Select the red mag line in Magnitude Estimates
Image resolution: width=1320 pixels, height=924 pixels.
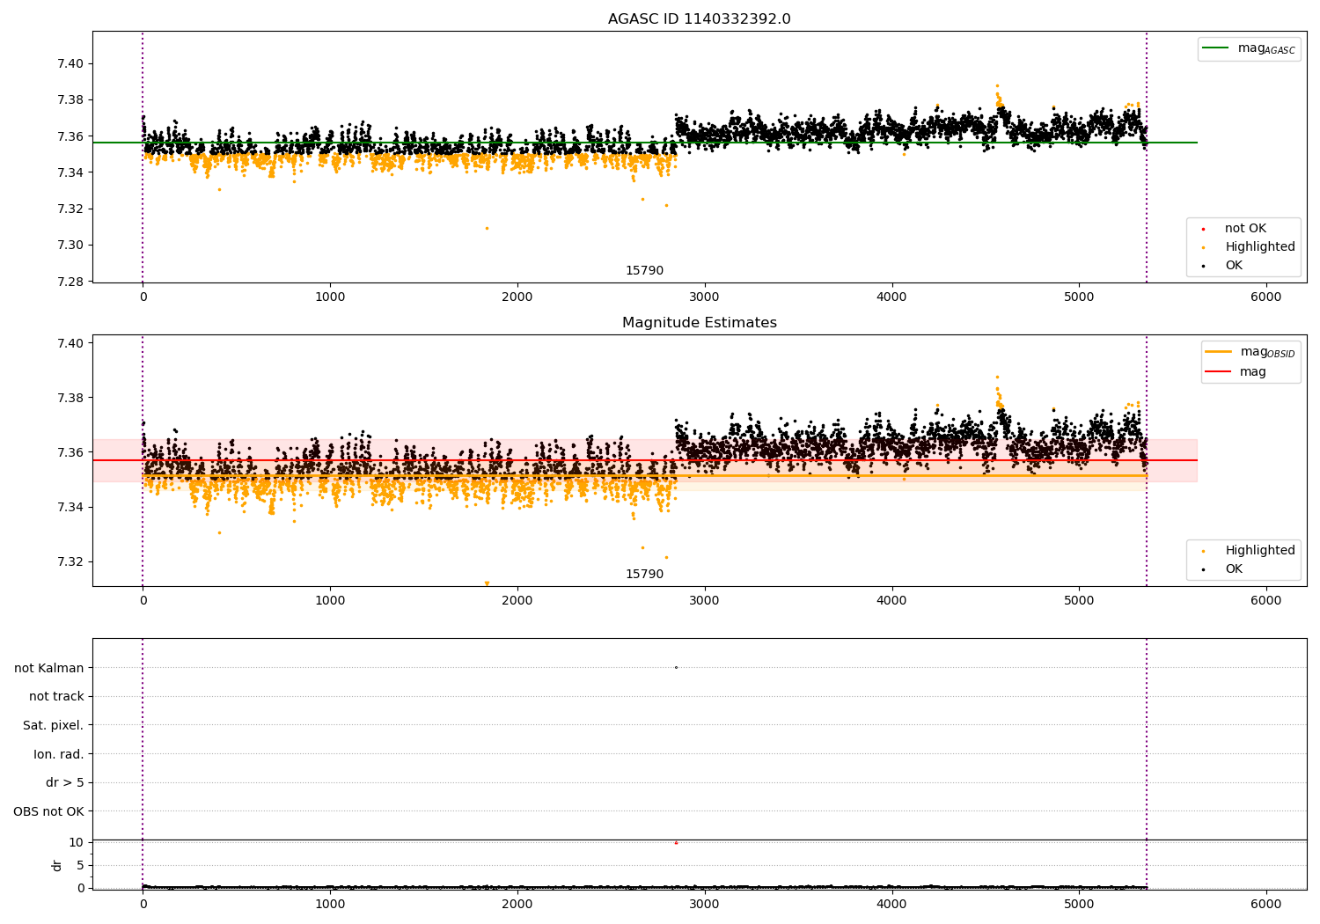(645, 460)
